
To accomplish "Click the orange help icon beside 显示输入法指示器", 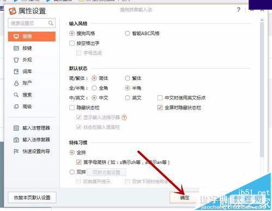I will tap(124, 118).
